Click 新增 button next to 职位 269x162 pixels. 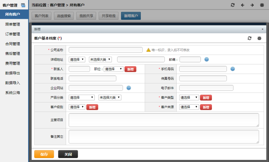point(130,69)
